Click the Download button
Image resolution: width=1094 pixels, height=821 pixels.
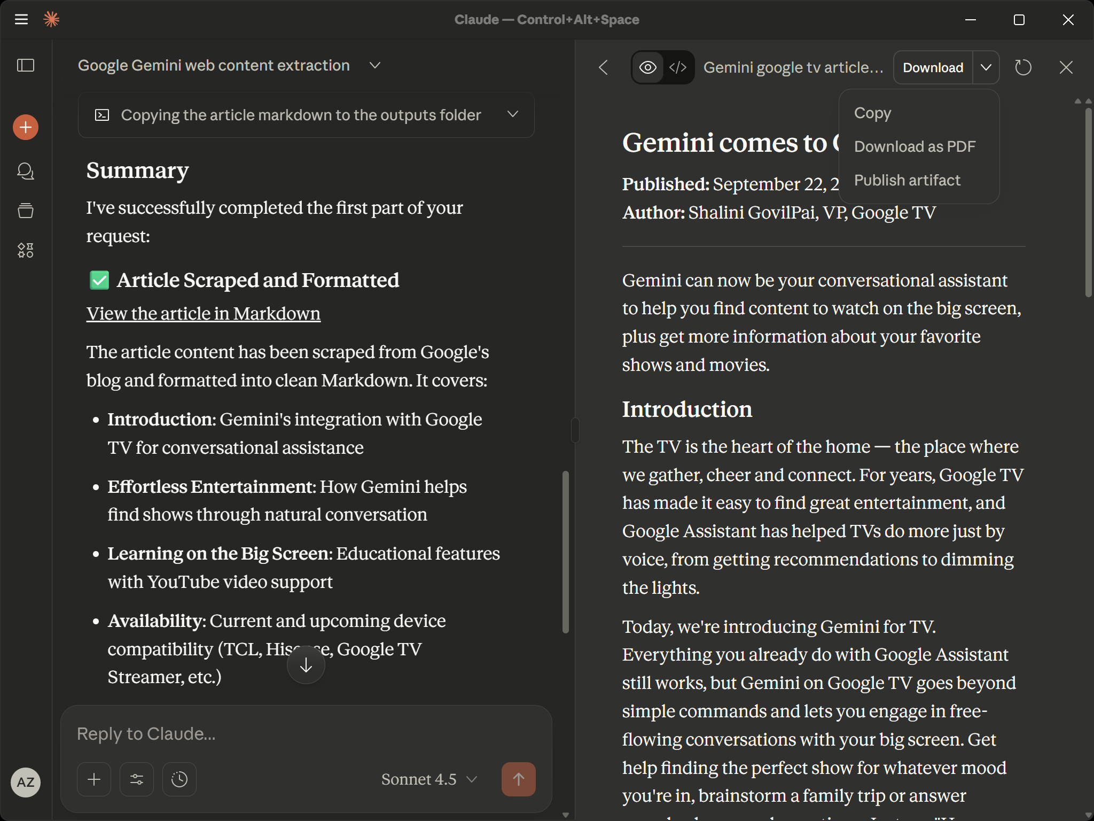point(933,67)
